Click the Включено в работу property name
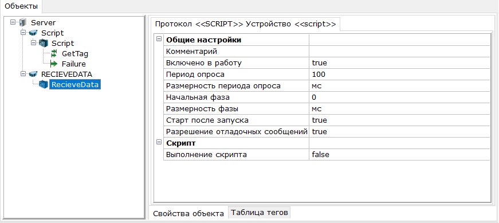This screenshot has height=223, width=499. (204, 62)
